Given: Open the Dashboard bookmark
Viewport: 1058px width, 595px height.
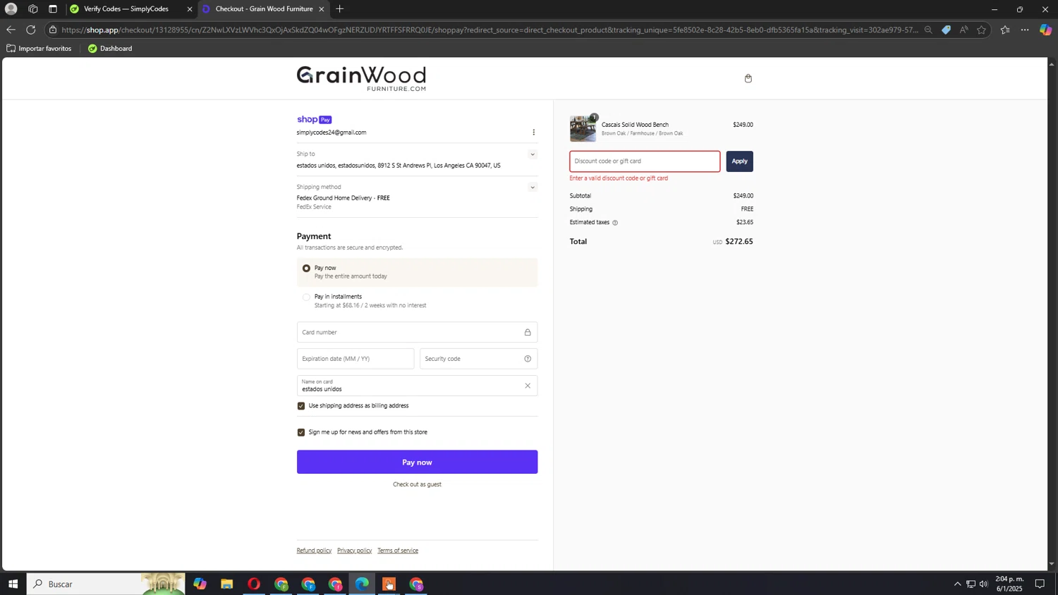Looking at the screenshot, I should point(110,49).
